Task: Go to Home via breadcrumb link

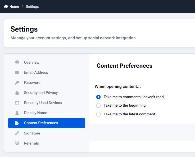Action: (x=14, y=6)
